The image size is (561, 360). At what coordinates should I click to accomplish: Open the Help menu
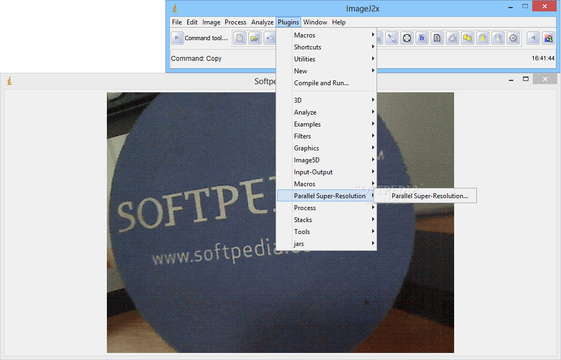pyautogui.click(x=339, y=22)
